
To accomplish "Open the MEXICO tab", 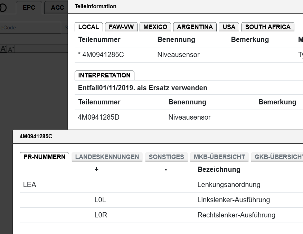I will [155, 27].
